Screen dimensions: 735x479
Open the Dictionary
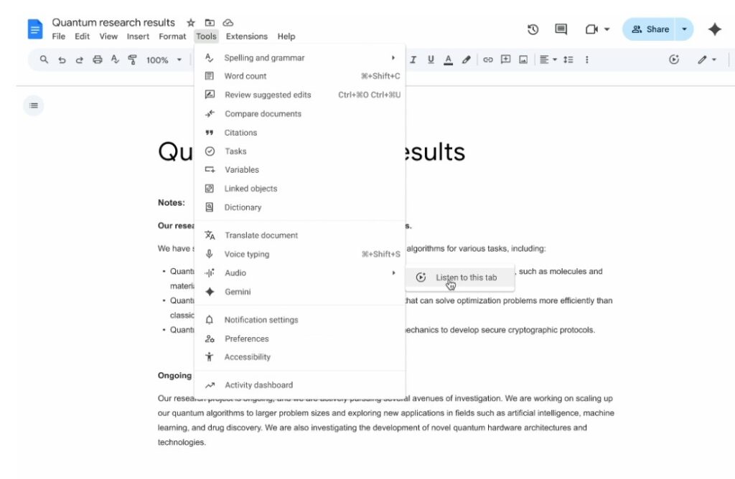point(300,207)
